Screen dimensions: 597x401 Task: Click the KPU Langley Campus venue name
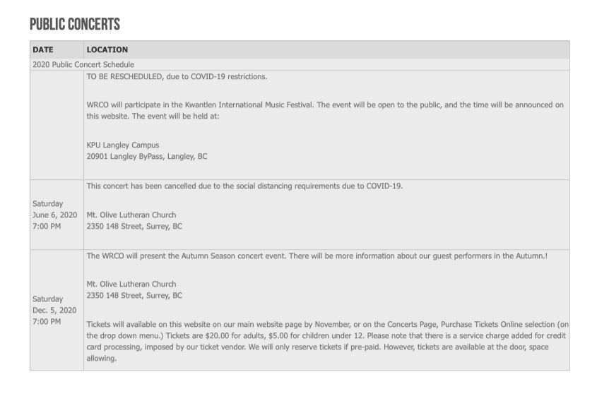coord(123,145)
